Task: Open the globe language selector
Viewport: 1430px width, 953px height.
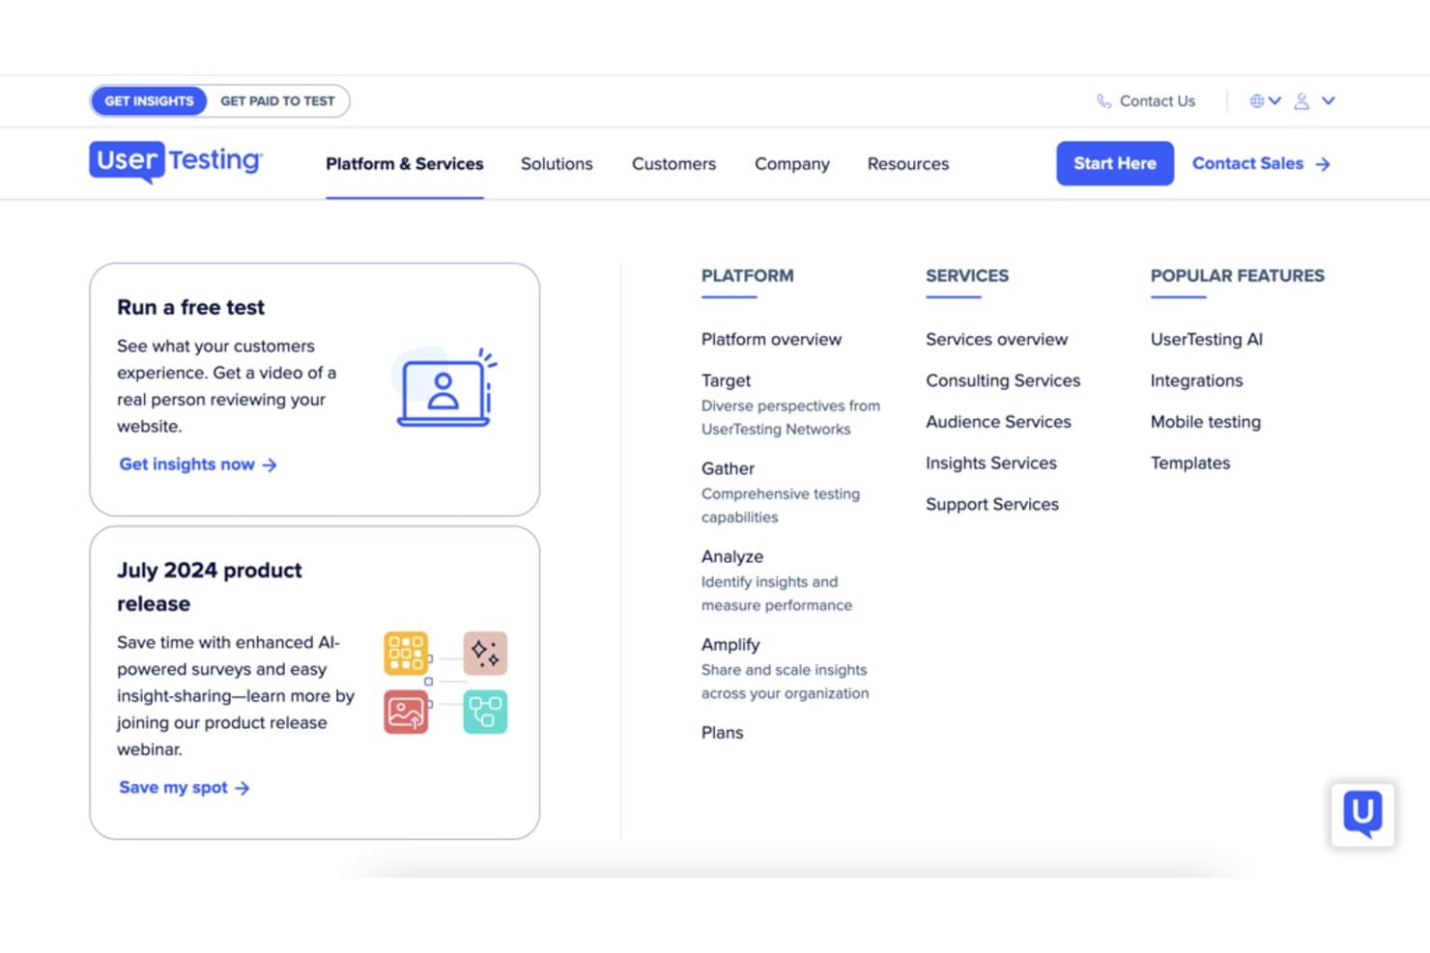Action: point(1265,100)
